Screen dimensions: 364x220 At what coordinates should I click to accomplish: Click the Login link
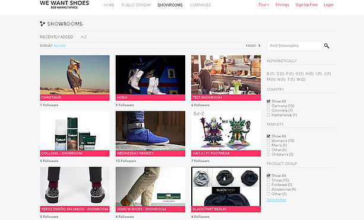point(328,5)
